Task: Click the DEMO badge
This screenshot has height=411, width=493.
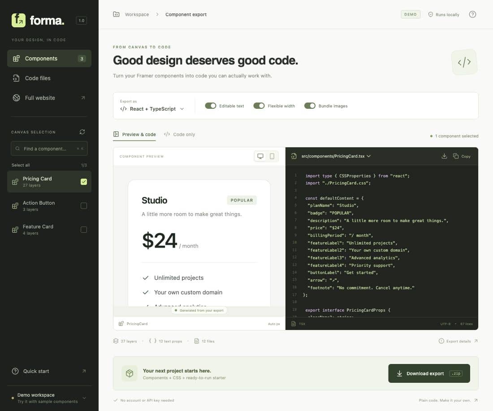Action: point(411,14)
